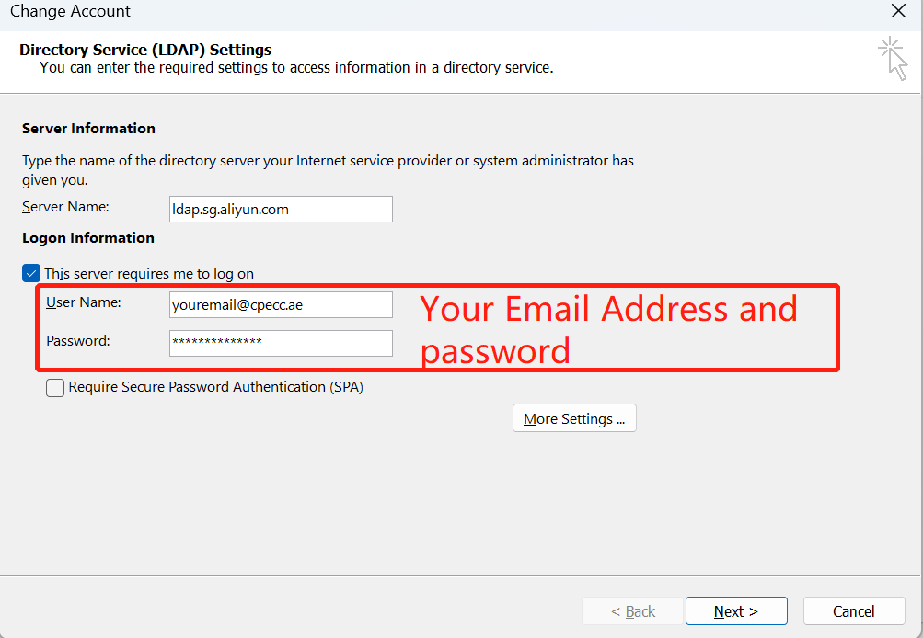Click the 'Server Name:' label
The height and width of the screenshot is (638, 923).
(65, 207)
